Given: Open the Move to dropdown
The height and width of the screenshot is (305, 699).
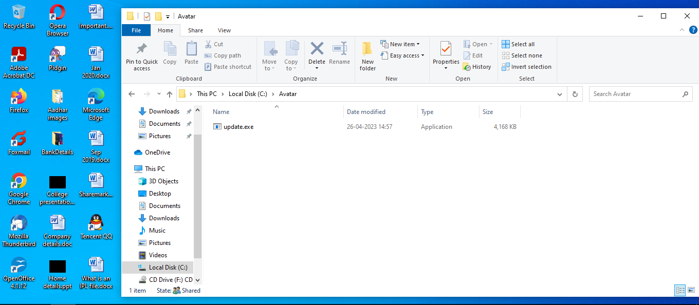Looking at the screenshot, I should pos(269,55).
